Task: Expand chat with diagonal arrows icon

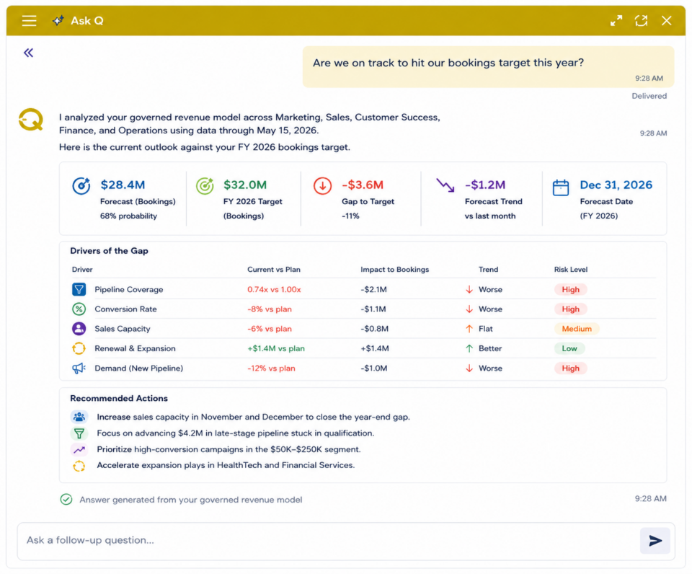Action: 616,21
